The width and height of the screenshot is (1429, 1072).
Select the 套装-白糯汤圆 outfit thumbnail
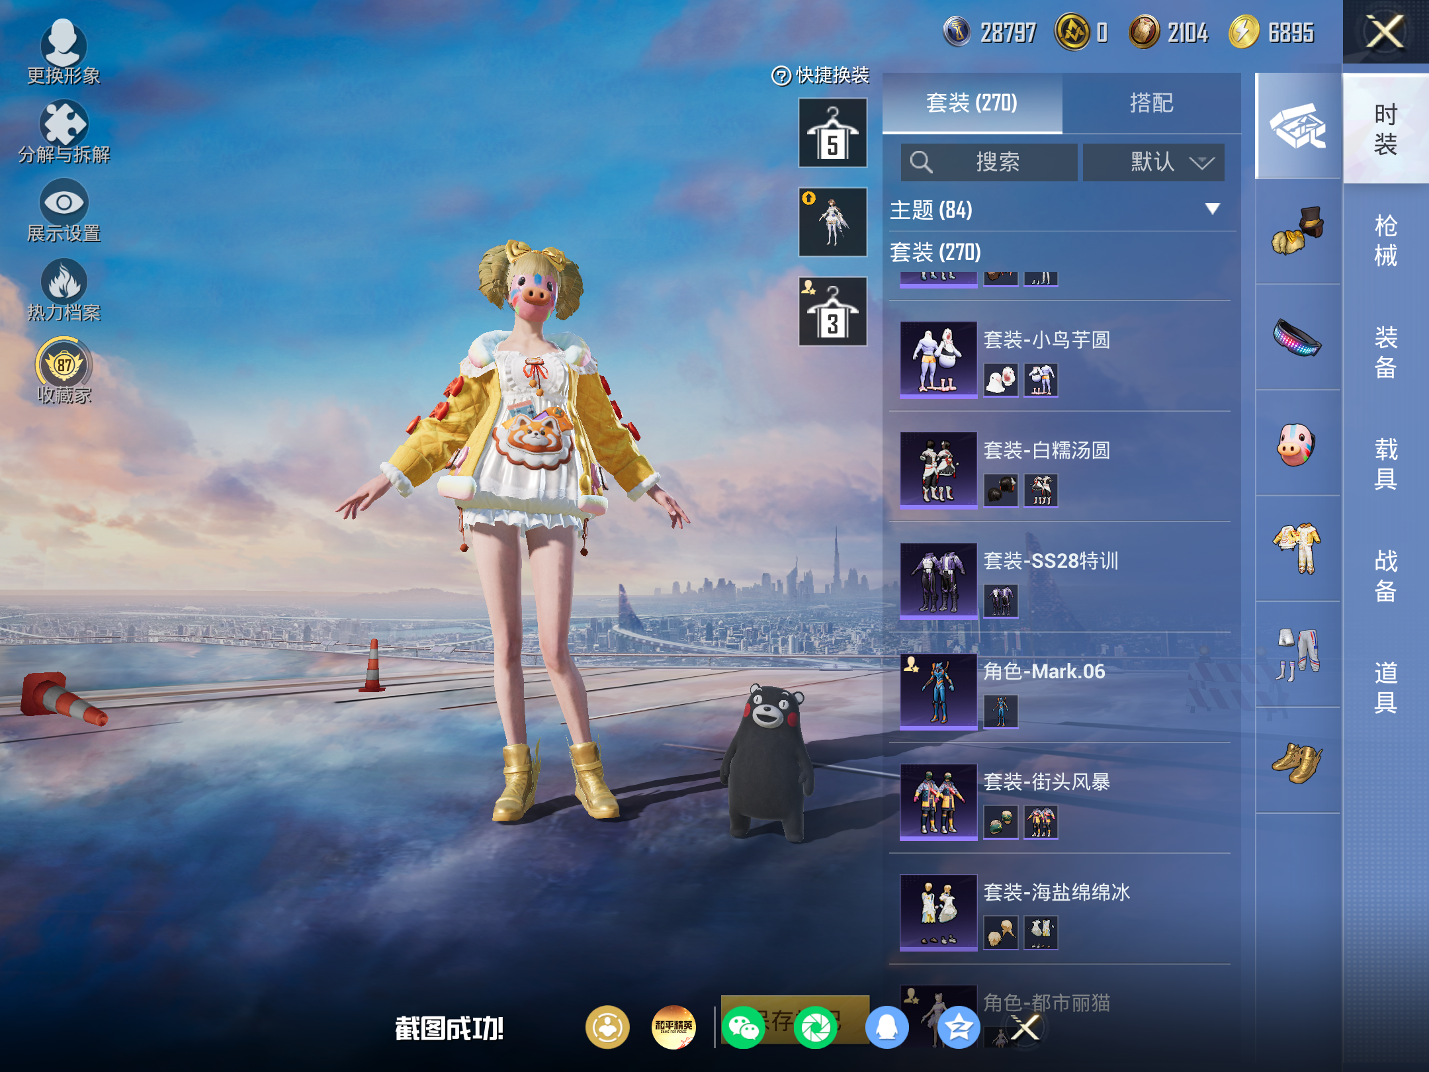[x=938, y=470]
